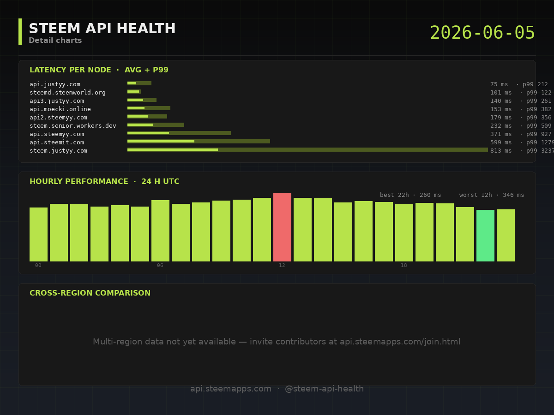This screenshot has height=415, width=554.
Task: Click the 06 hour axis label
Action: [160, 266]
